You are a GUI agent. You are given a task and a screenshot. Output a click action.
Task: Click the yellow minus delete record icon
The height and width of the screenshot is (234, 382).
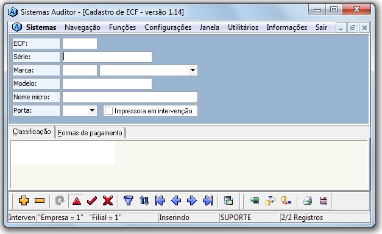(40, 200)
